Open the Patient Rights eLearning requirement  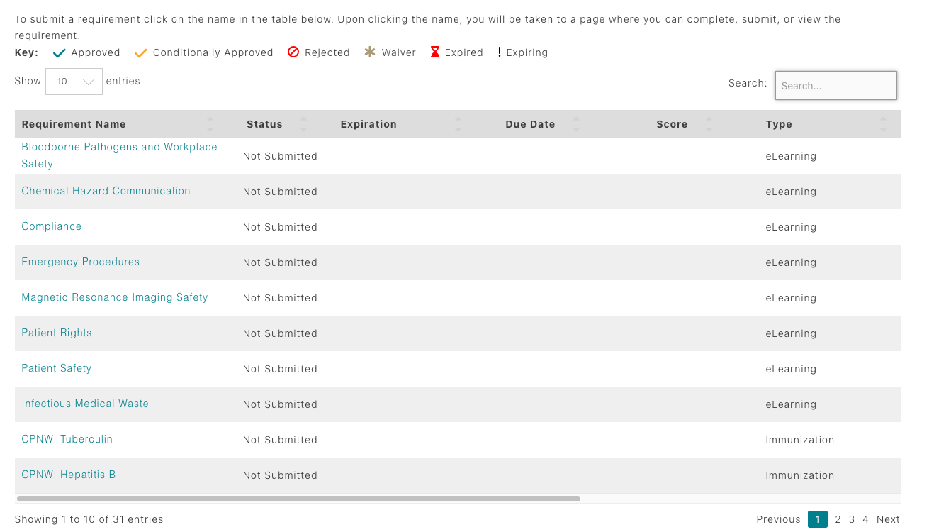[x=57, y=333]
